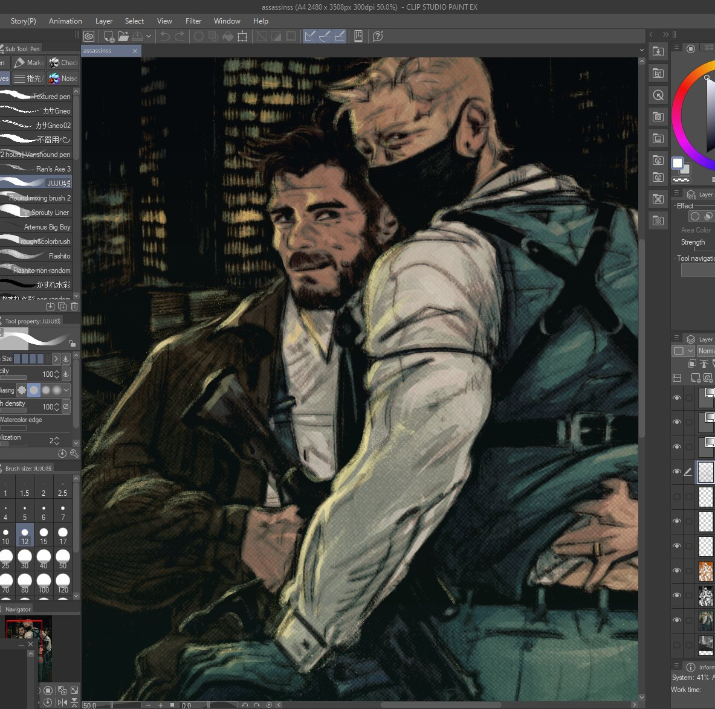Click the Undo arrow in toolbar

164,36
